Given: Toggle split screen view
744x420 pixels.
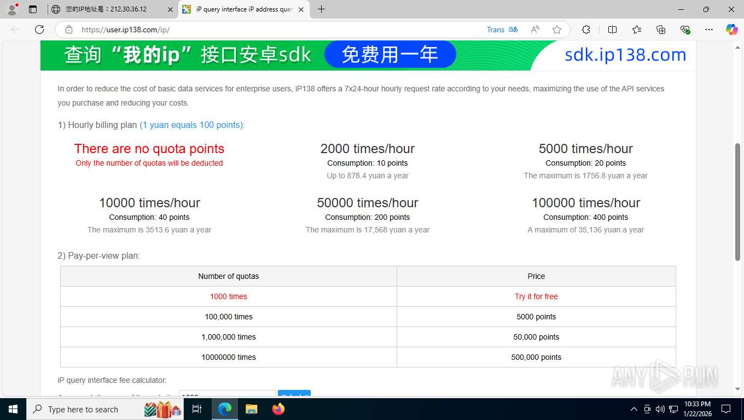Looking at the screenshot, I should (x=612, y=30).
